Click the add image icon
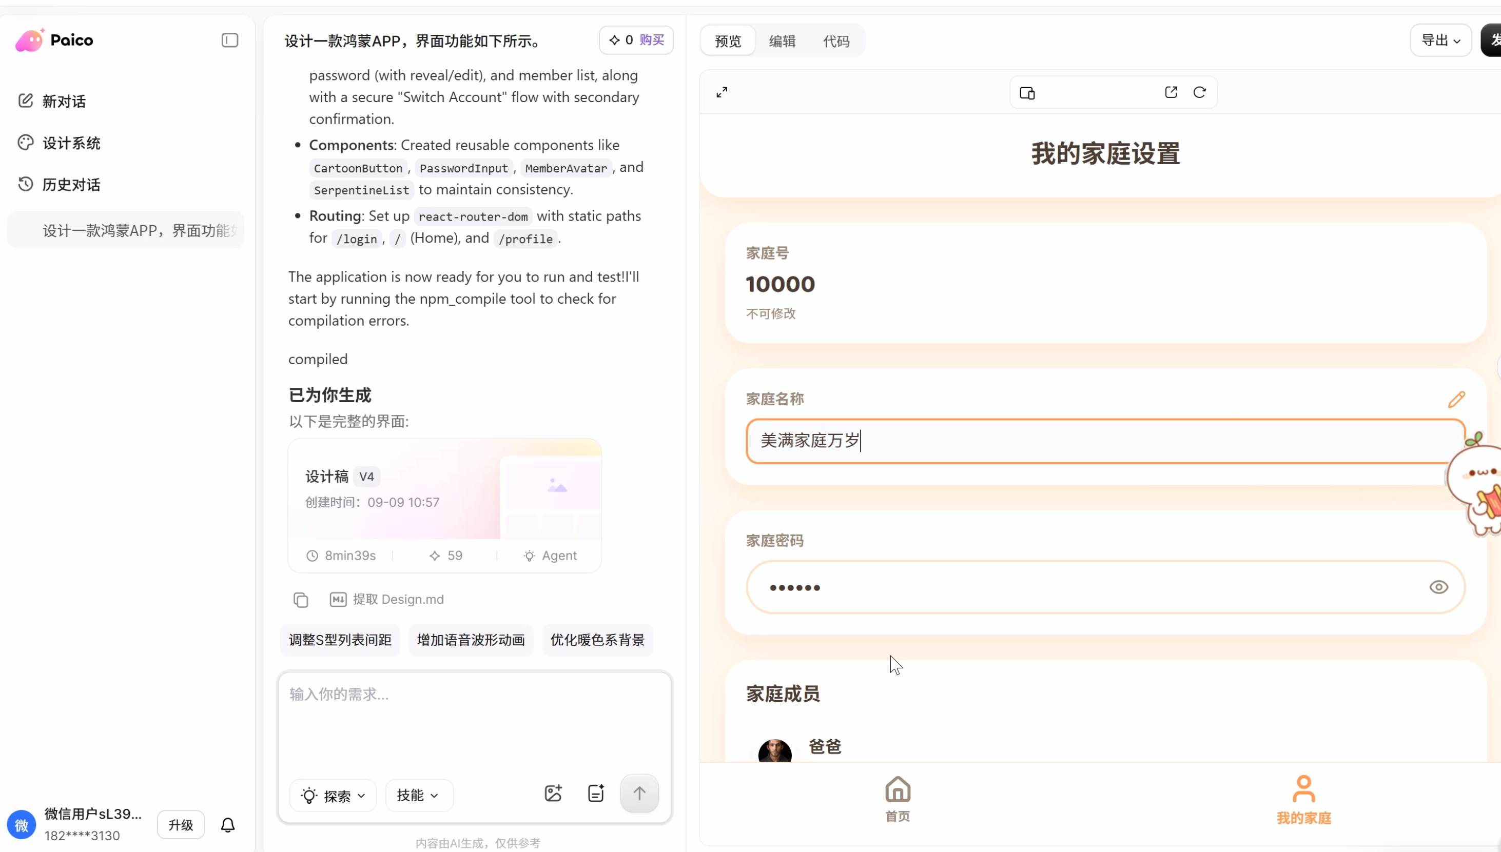The height and width of the screenshot is (852, 1501). click(x=553, y=794)
